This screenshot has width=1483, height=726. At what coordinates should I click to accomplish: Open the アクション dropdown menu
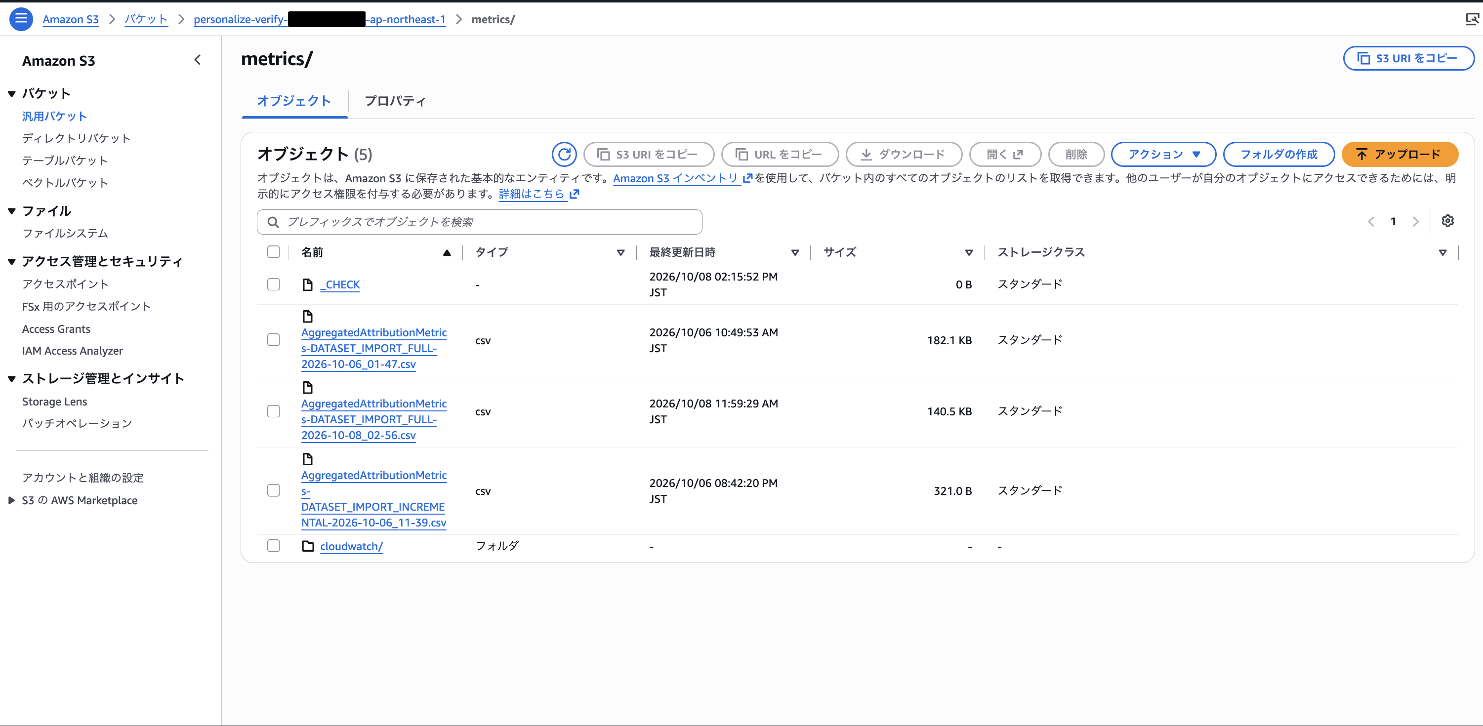(x=1163, y=154)
